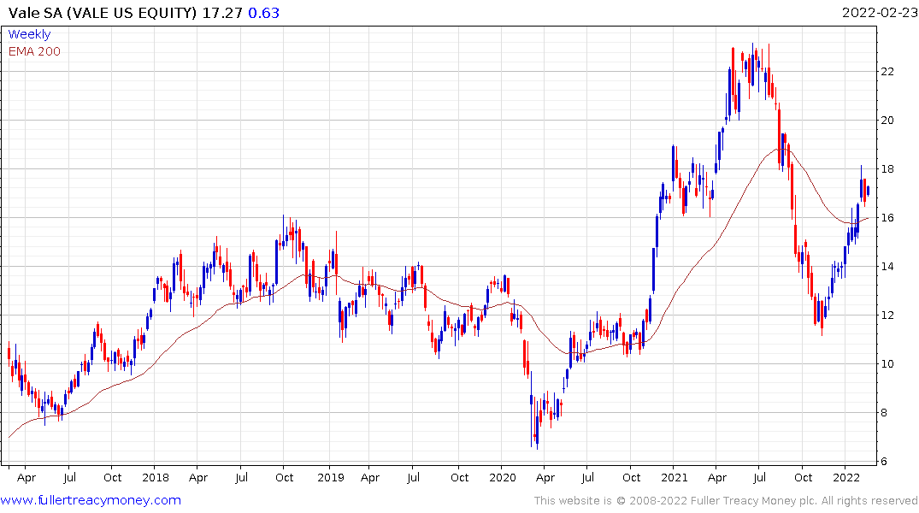
Task: Select the EMA 200 legend label
Action: [x=34, y=51]
